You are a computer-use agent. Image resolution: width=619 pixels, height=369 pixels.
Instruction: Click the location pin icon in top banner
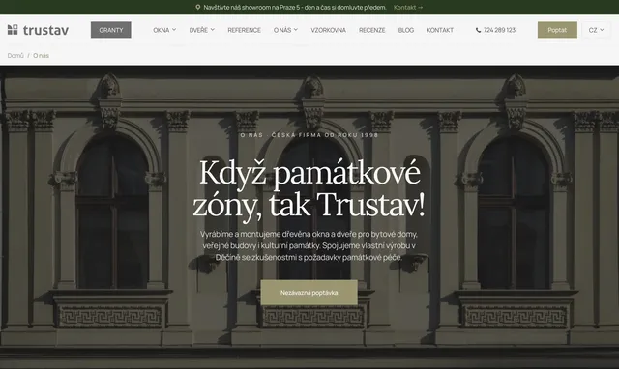(x=198, y=7)
